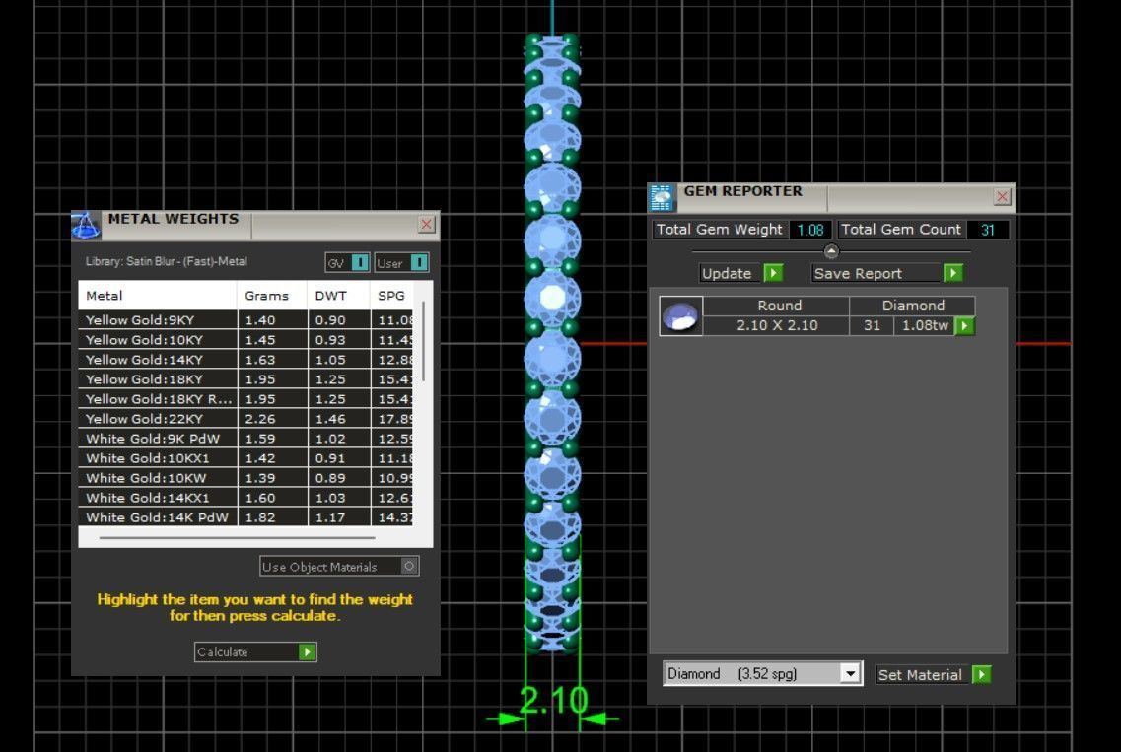Click the 1.82 grams value for 14K PdW

(x=259, y=516)
